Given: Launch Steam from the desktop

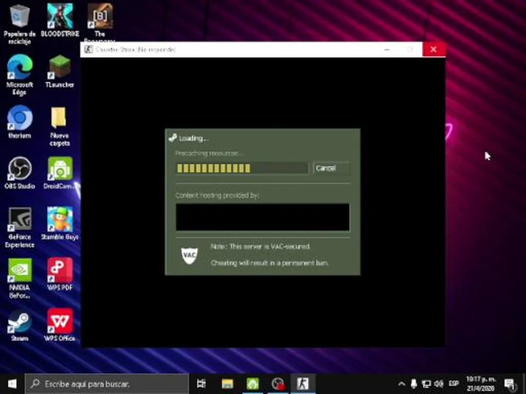Looking at the screenshot, I should [x=20, y=325].
